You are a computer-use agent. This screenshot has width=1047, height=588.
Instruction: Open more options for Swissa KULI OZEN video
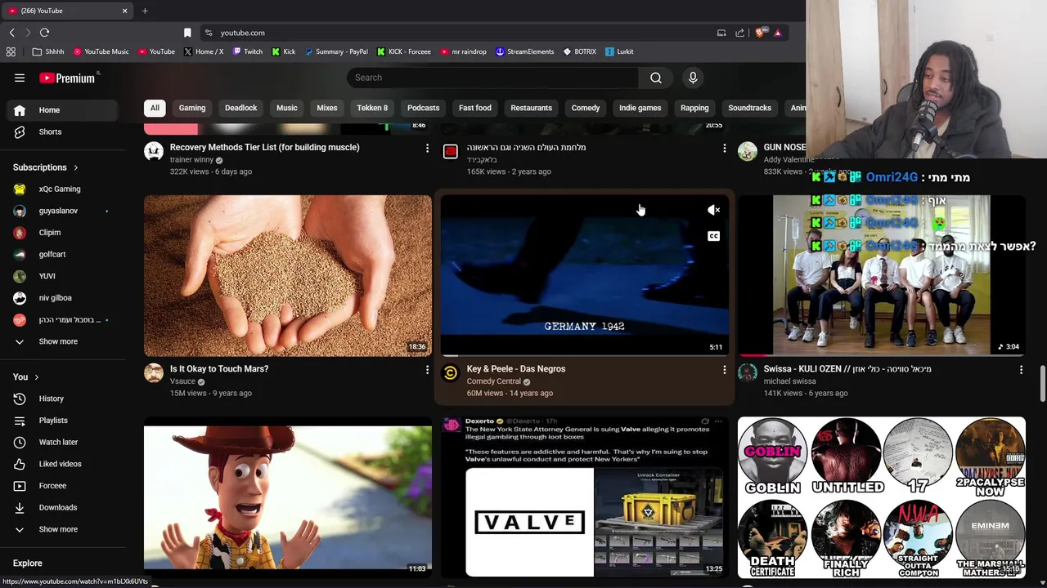tap(1021, 369)
